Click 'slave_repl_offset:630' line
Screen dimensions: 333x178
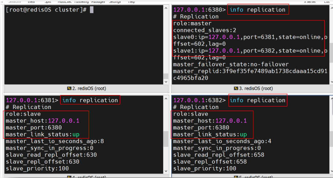pyautogui.click(x=42, y=162)
